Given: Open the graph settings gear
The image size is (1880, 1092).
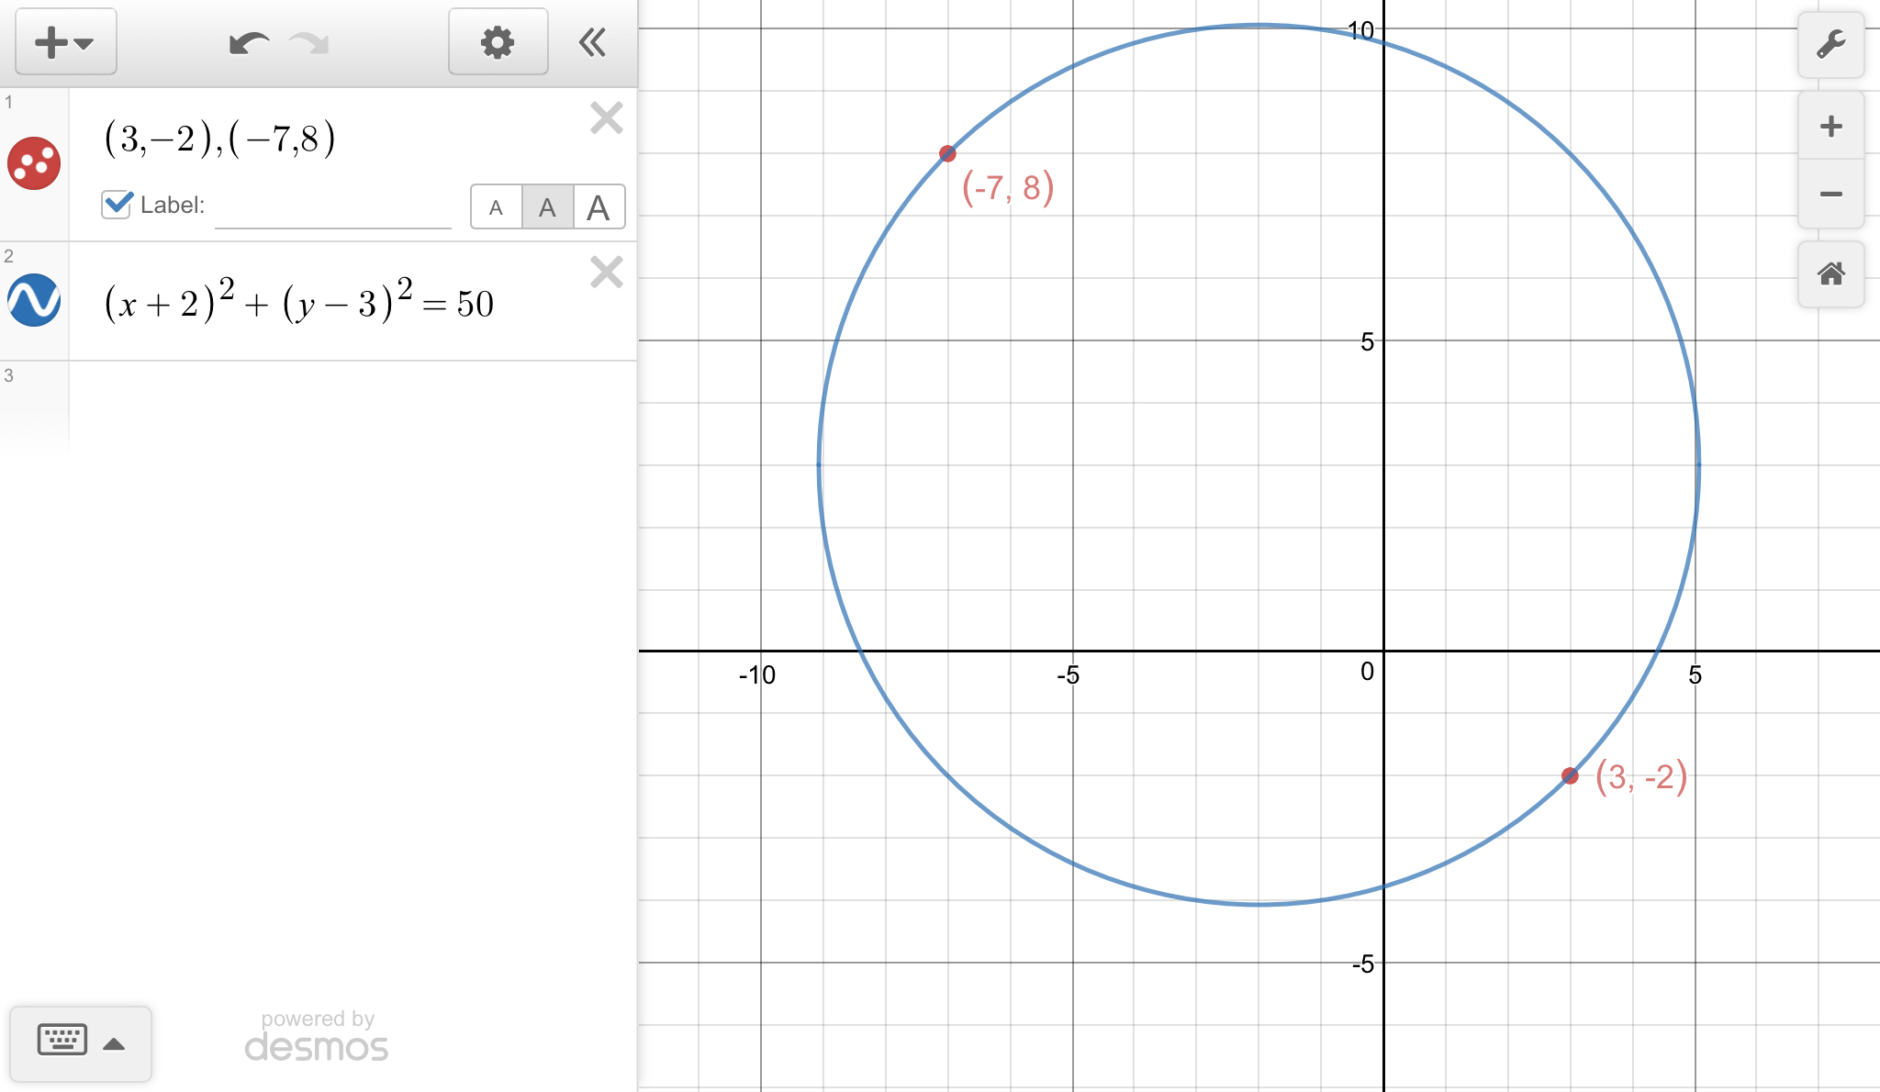Looking at the screenshot, I should tap(498, 42).
